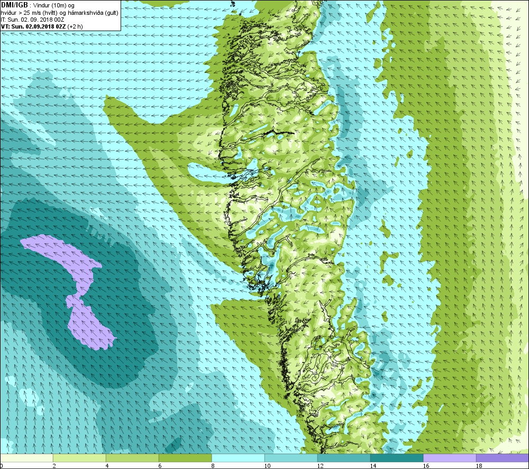Click the 4–6 m/s green legend swatch
Screen dimensions: 529x469
(x=132, y=458)
